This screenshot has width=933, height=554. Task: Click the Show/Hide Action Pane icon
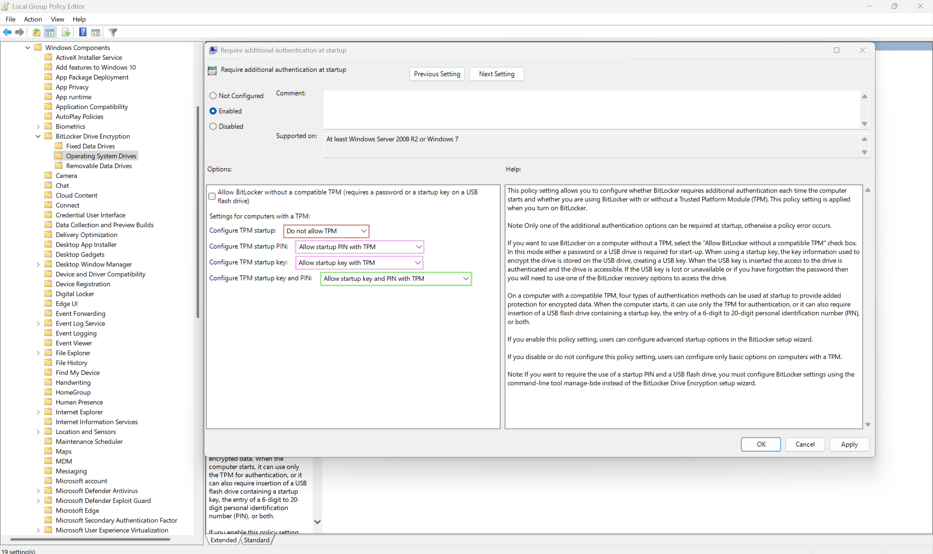point(96,32)
